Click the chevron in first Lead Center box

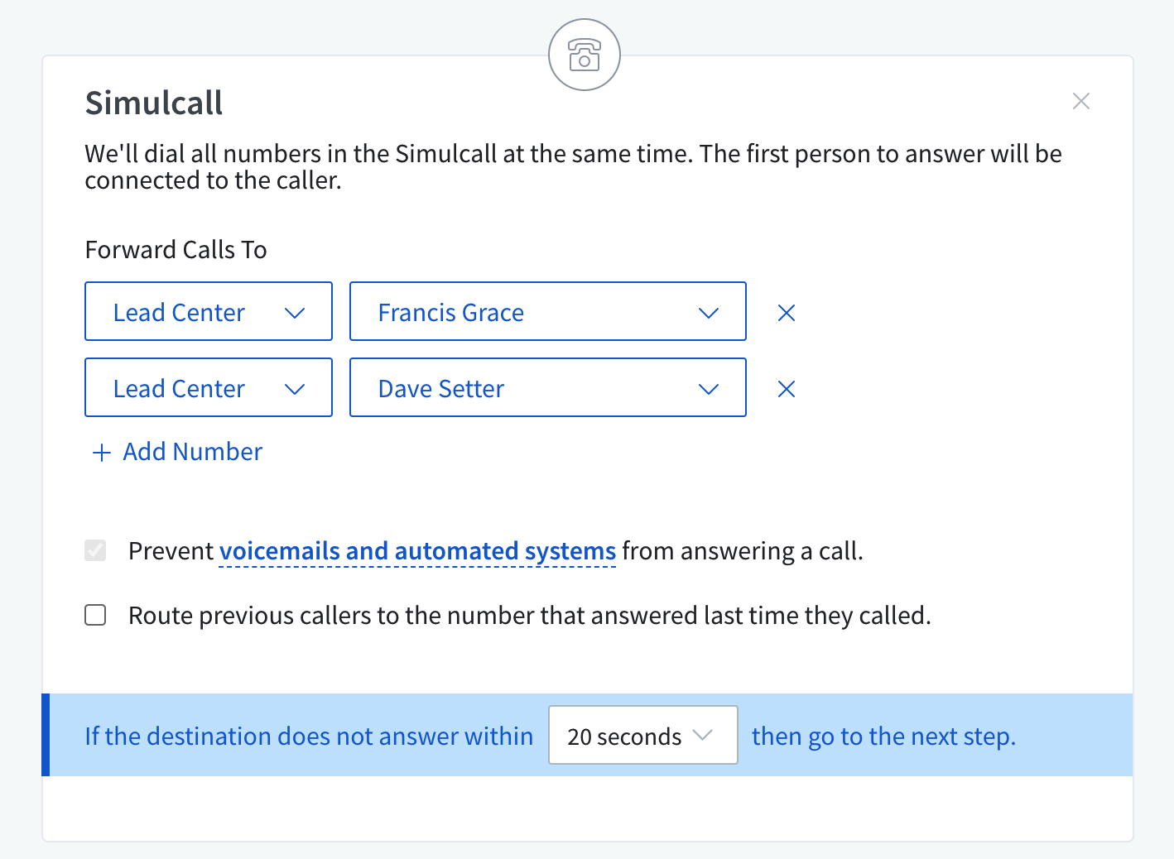tap(295, 313)
